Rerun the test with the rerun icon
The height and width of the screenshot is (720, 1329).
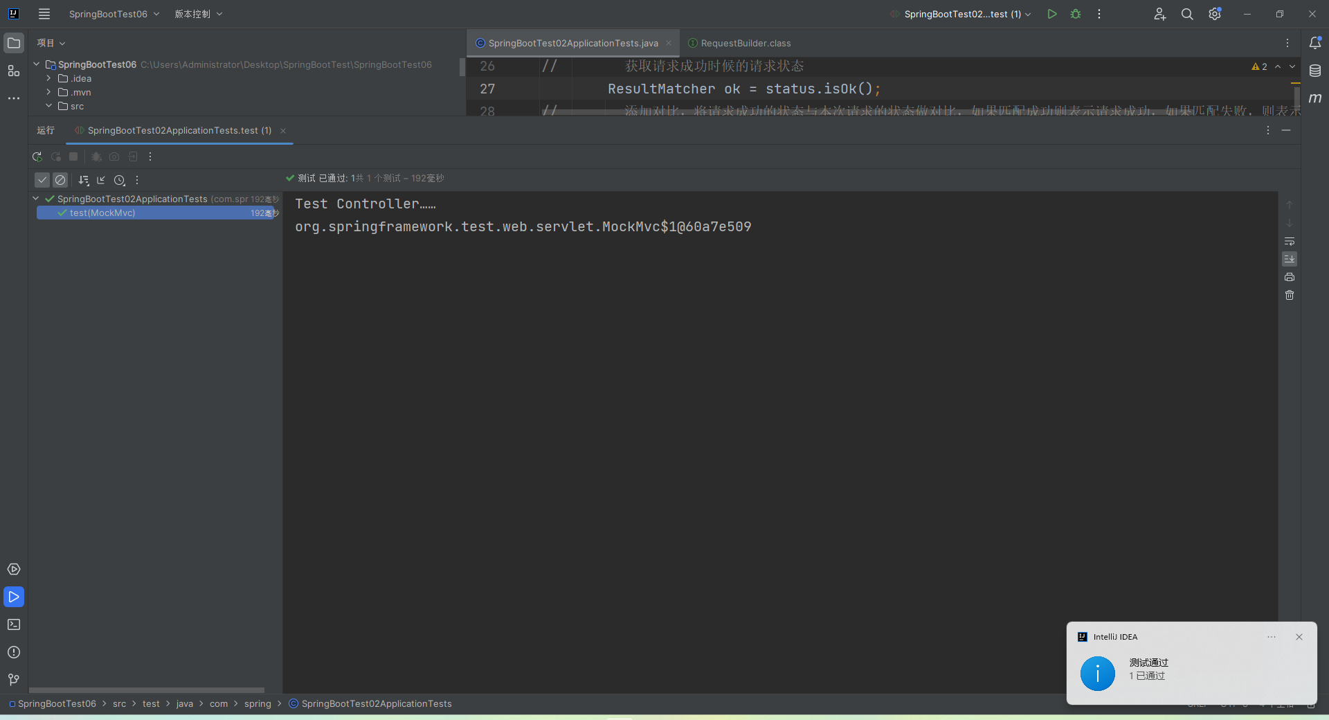pyautogui.click(x=37, y=157)
